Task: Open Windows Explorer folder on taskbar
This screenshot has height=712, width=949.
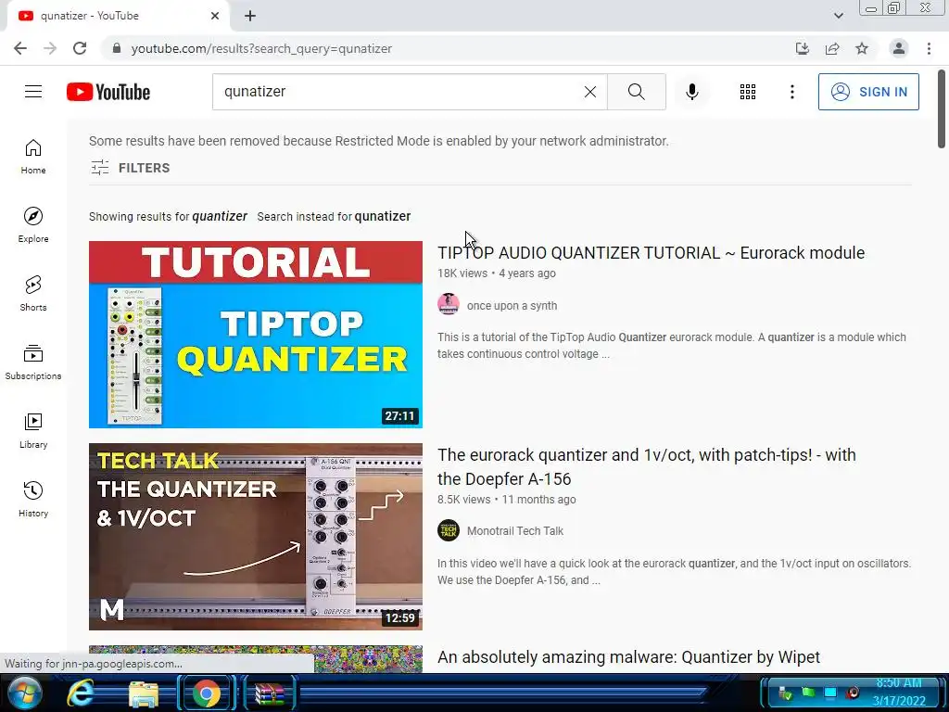Action: click(x=144, y=693)
